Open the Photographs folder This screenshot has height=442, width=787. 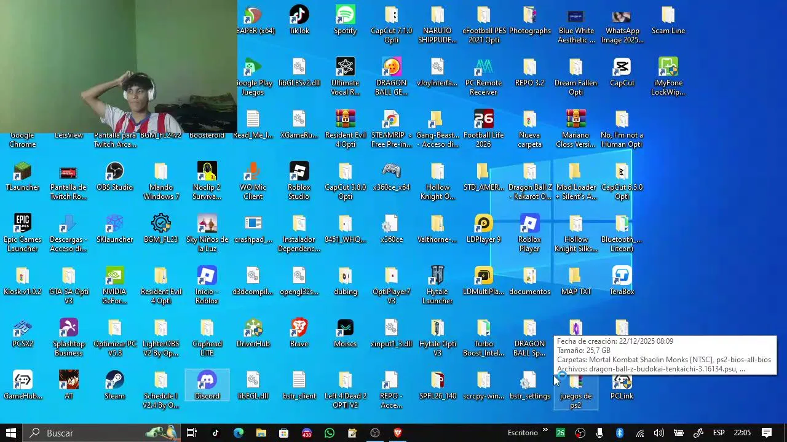[529, 20]
